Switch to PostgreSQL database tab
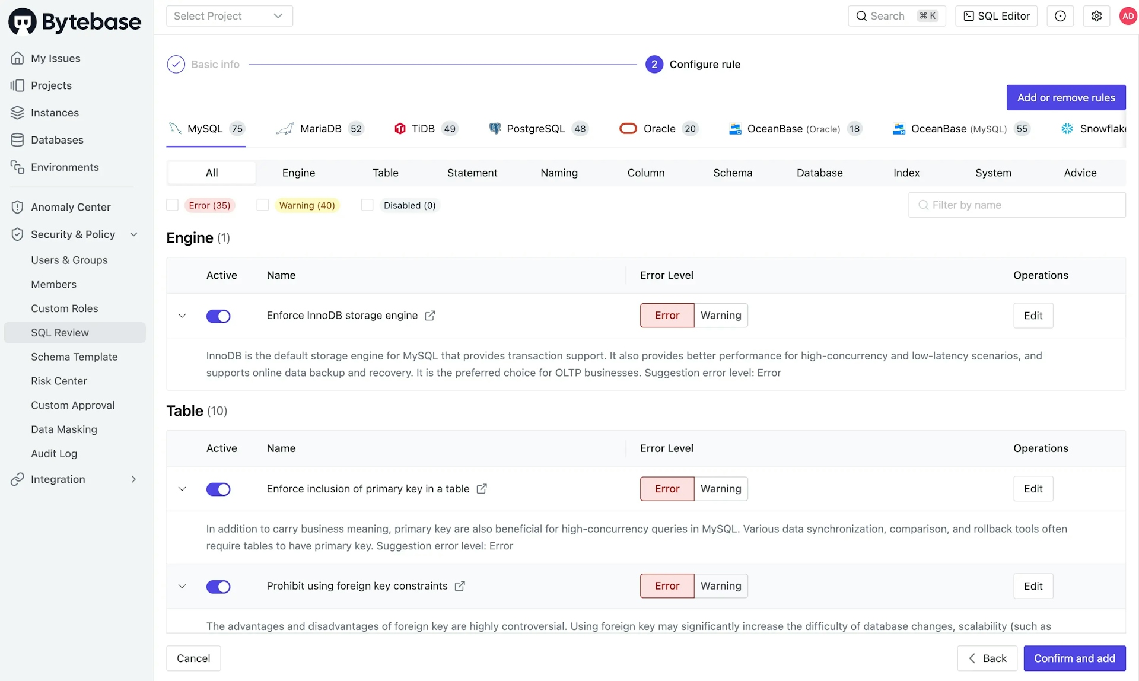The height and width of the screenshot is (681, 1139). pyautogui.click(x=536, y=128)
